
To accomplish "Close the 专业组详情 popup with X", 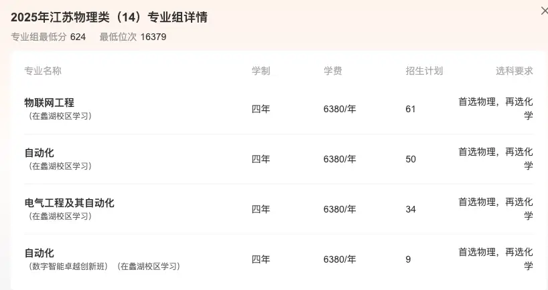I will pos(543,10).
